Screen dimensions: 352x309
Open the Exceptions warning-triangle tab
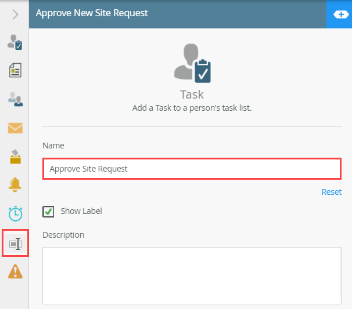point(15,271)
